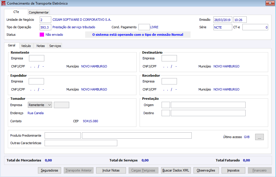Open the Complementar tab
Image resolution: width=276 pixels, height=177 pixels.
pos(39,12)
